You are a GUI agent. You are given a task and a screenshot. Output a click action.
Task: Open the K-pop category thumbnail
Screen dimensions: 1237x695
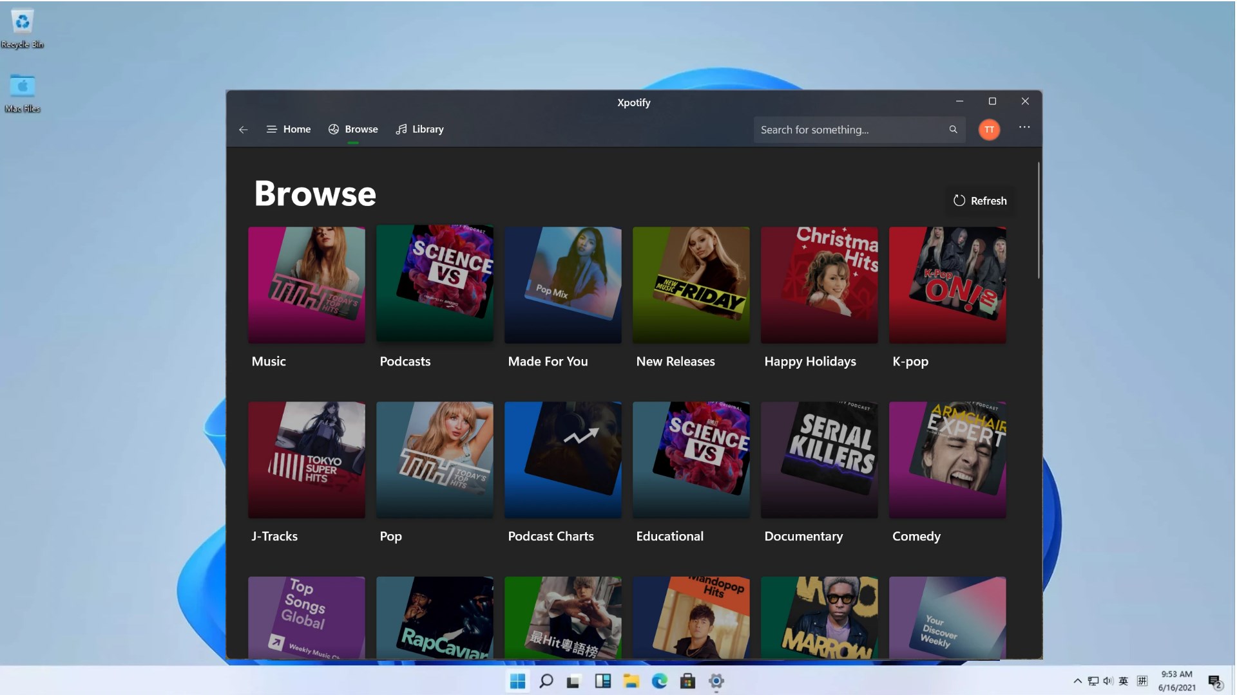click(947, 284)
